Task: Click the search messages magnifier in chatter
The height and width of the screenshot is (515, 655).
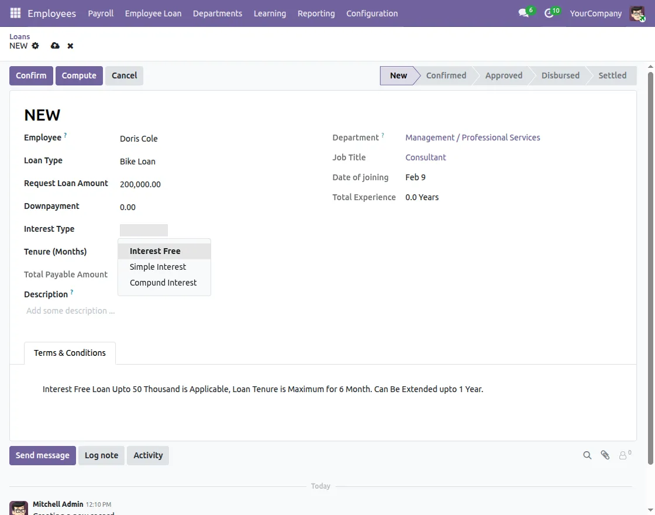Action: click(587, 455)
